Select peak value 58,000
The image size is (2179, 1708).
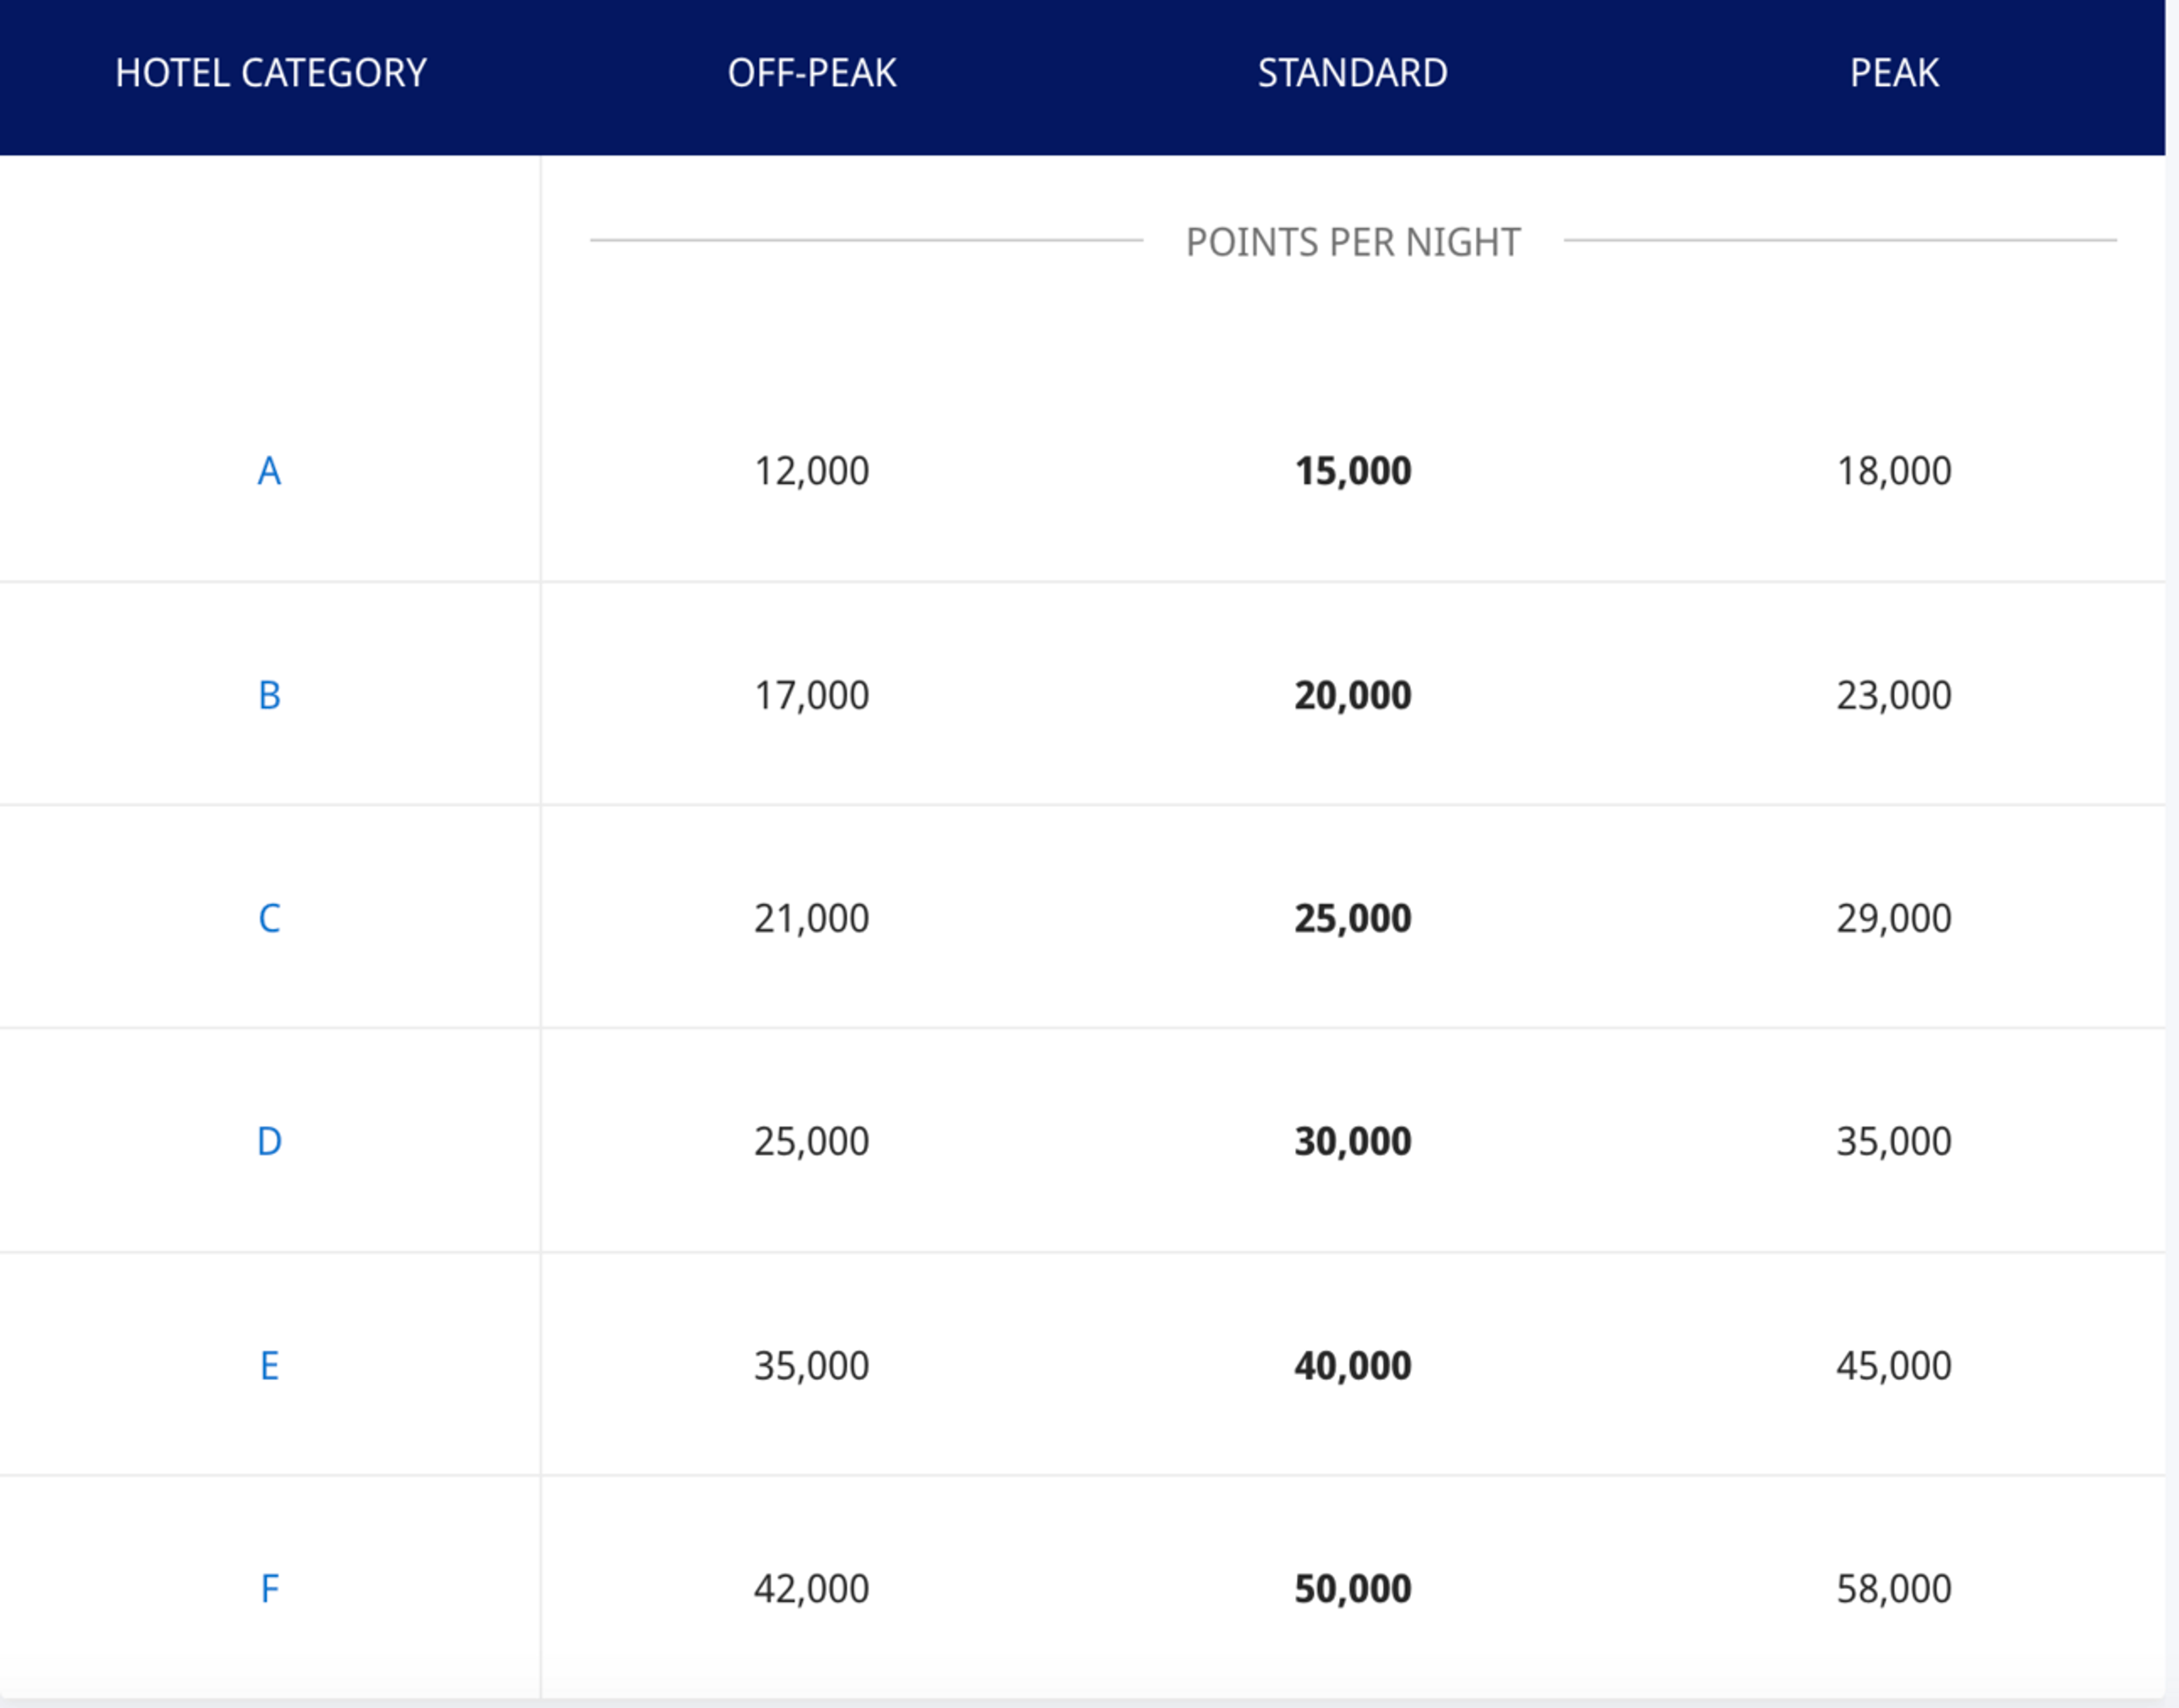(1894, 1588)
